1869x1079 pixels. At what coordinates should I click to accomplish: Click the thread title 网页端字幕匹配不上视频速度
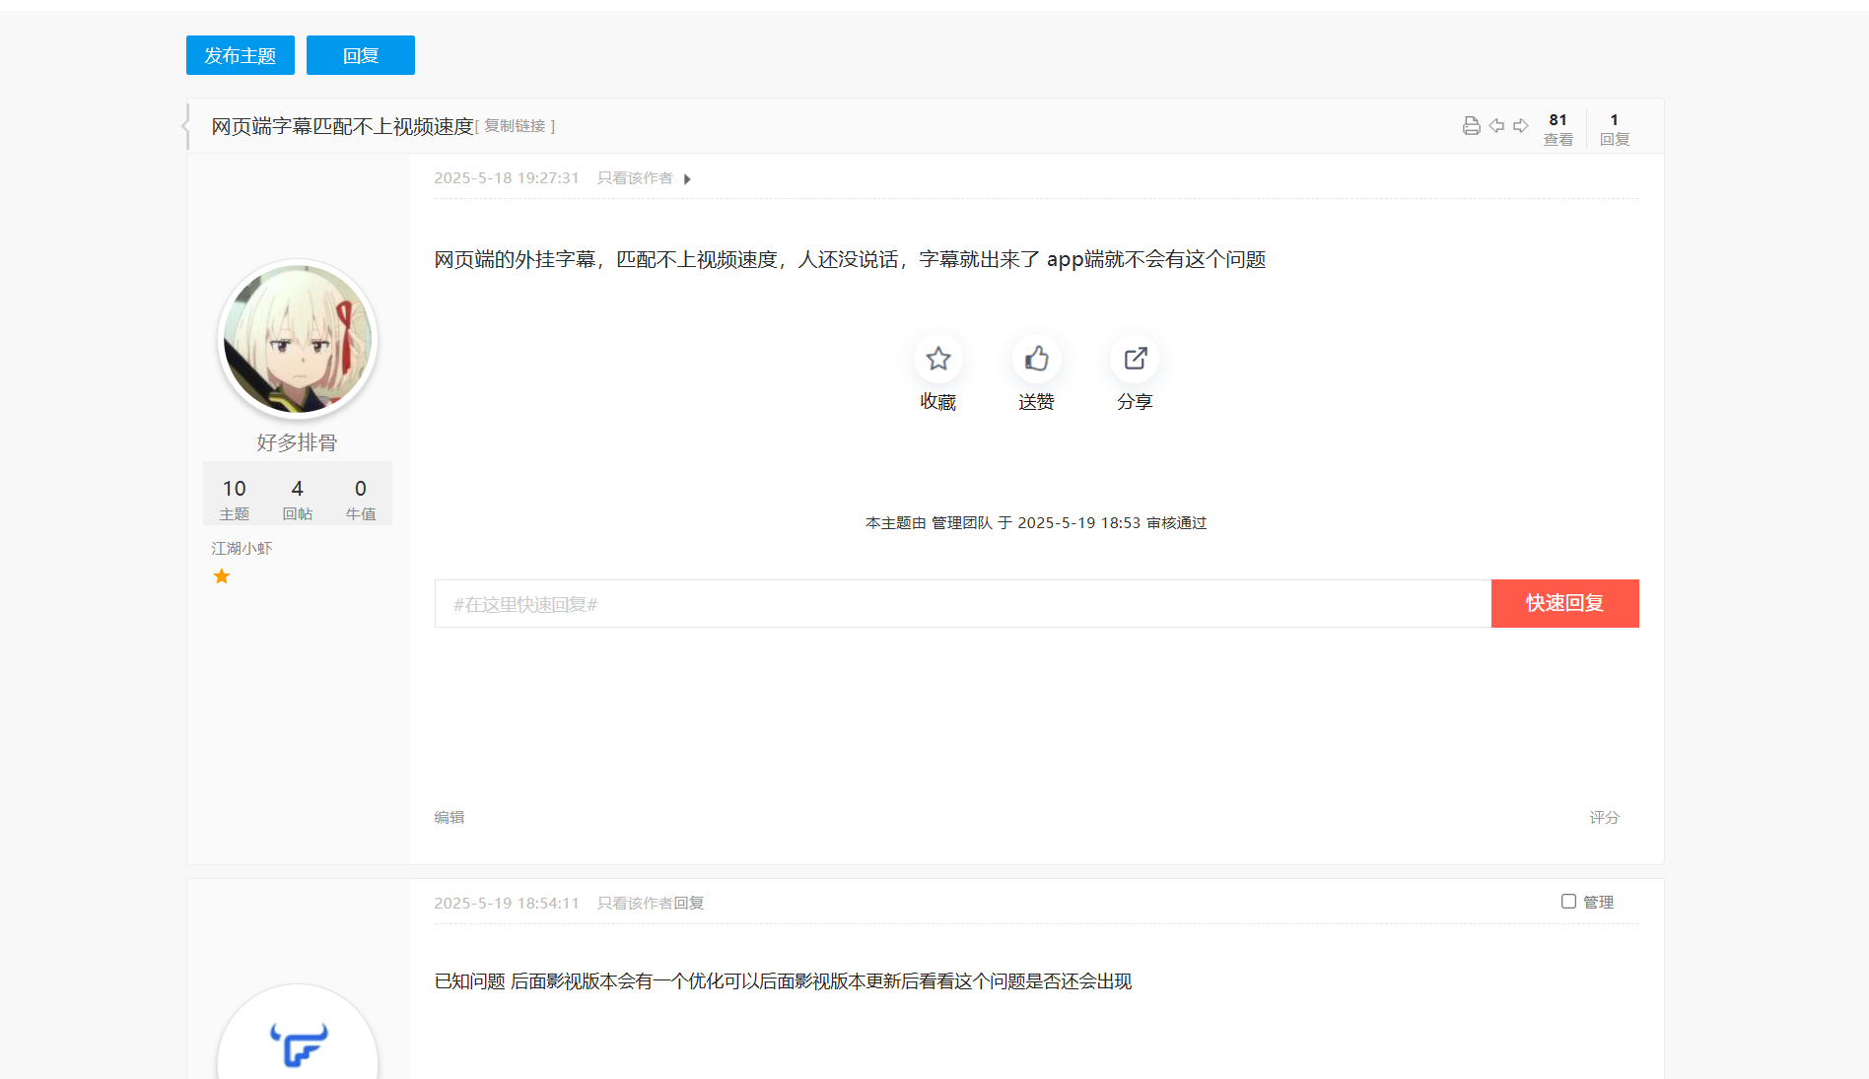coord(343,126)
